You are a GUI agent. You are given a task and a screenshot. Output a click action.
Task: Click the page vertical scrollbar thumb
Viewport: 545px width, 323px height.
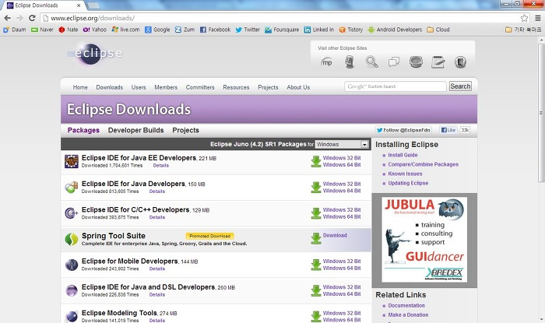pyautogui.click(x=541, y=112)
